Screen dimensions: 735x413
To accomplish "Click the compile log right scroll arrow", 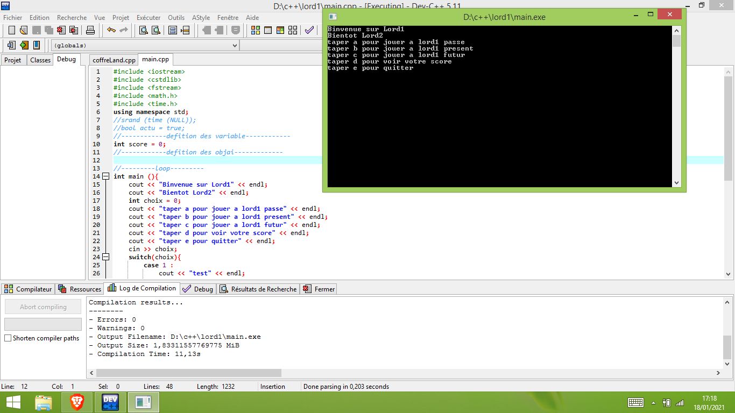I will (719, 373).
